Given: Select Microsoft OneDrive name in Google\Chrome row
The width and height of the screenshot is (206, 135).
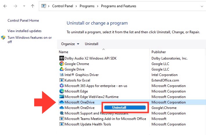Looking at the screenshot, I should pyautogui.click(x=80, y=108).
